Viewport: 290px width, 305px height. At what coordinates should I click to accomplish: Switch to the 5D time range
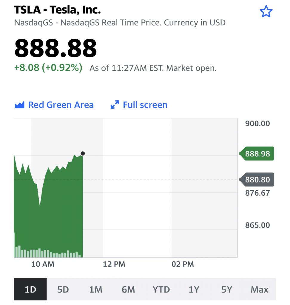[x=63, y=289]
